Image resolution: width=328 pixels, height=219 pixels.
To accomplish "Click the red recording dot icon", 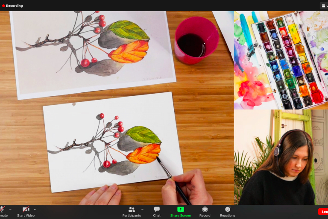I will (x=3, y=6).
